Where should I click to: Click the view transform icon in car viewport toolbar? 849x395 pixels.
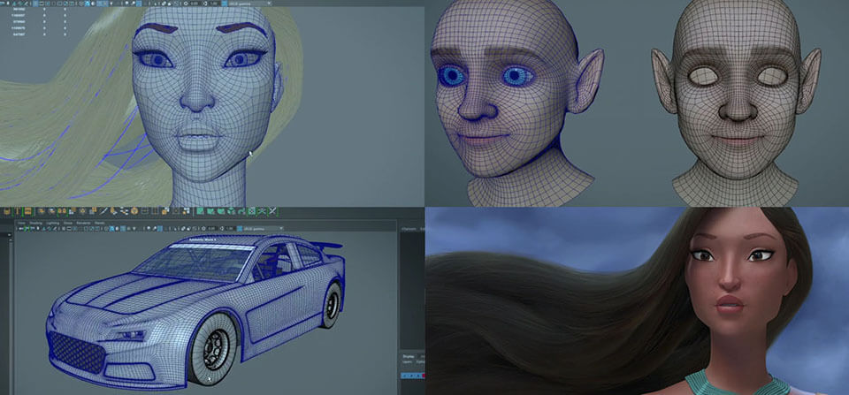240,229
